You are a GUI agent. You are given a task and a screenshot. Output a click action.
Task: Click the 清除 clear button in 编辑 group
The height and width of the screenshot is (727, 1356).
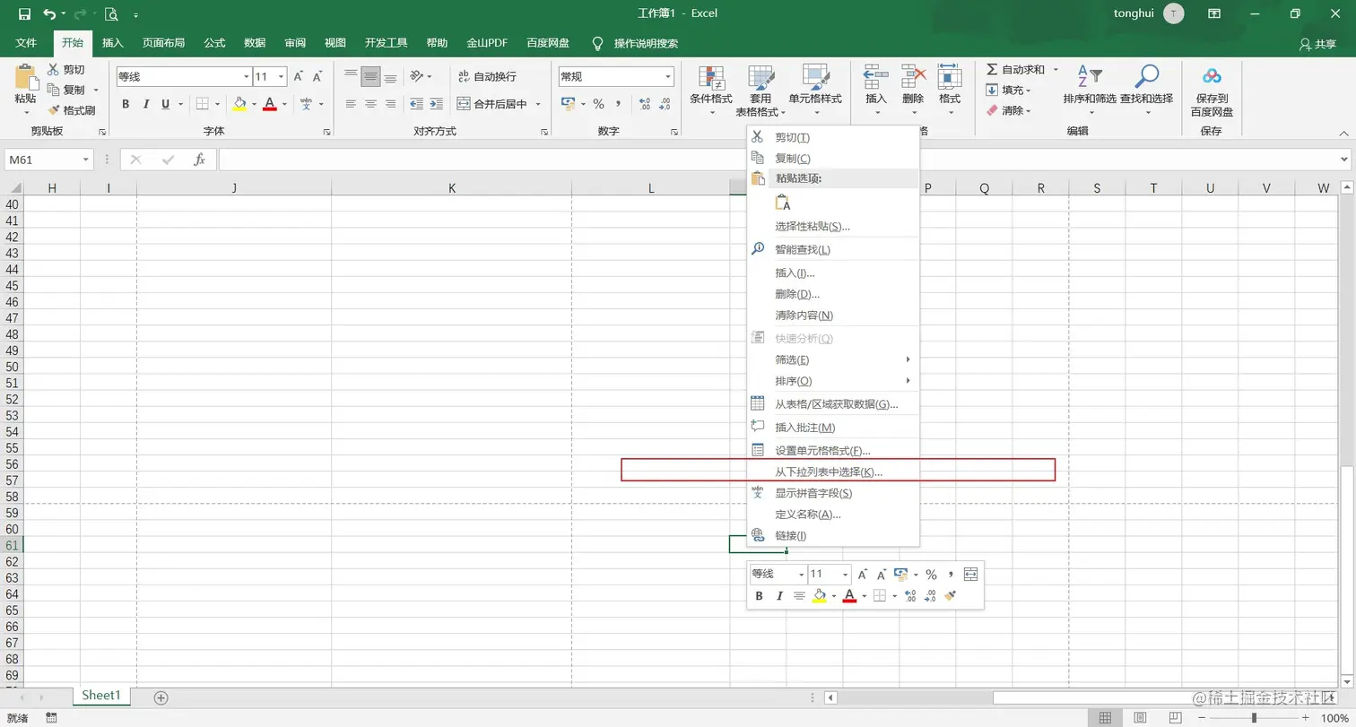point(1008,111)
